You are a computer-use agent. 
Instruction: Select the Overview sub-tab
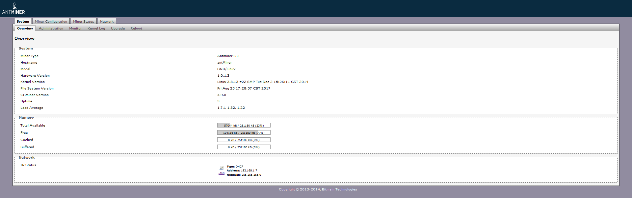(25, 29)
